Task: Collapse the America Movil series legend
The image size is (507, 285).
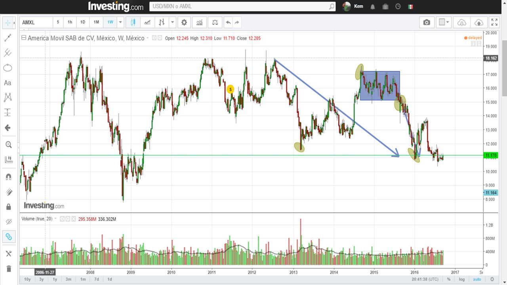Action: click(x=24, y=38)
